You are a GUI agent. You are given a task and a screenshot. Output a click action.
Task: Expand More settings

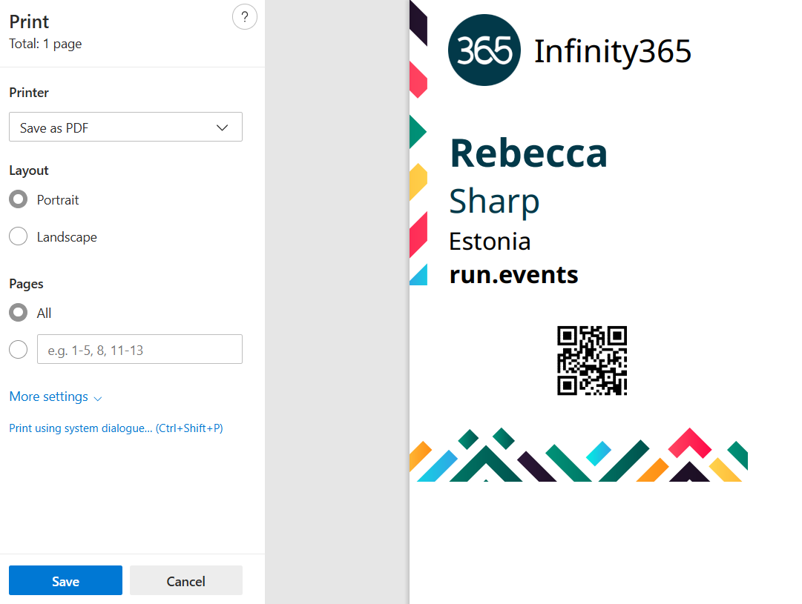(x=56, y=397)
